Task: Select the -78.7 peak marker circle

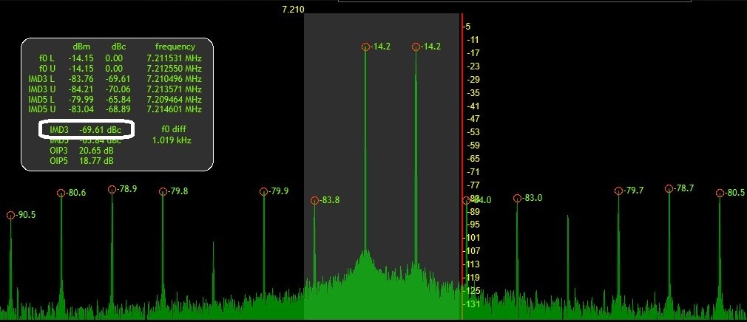Action: tap(669, 189)
